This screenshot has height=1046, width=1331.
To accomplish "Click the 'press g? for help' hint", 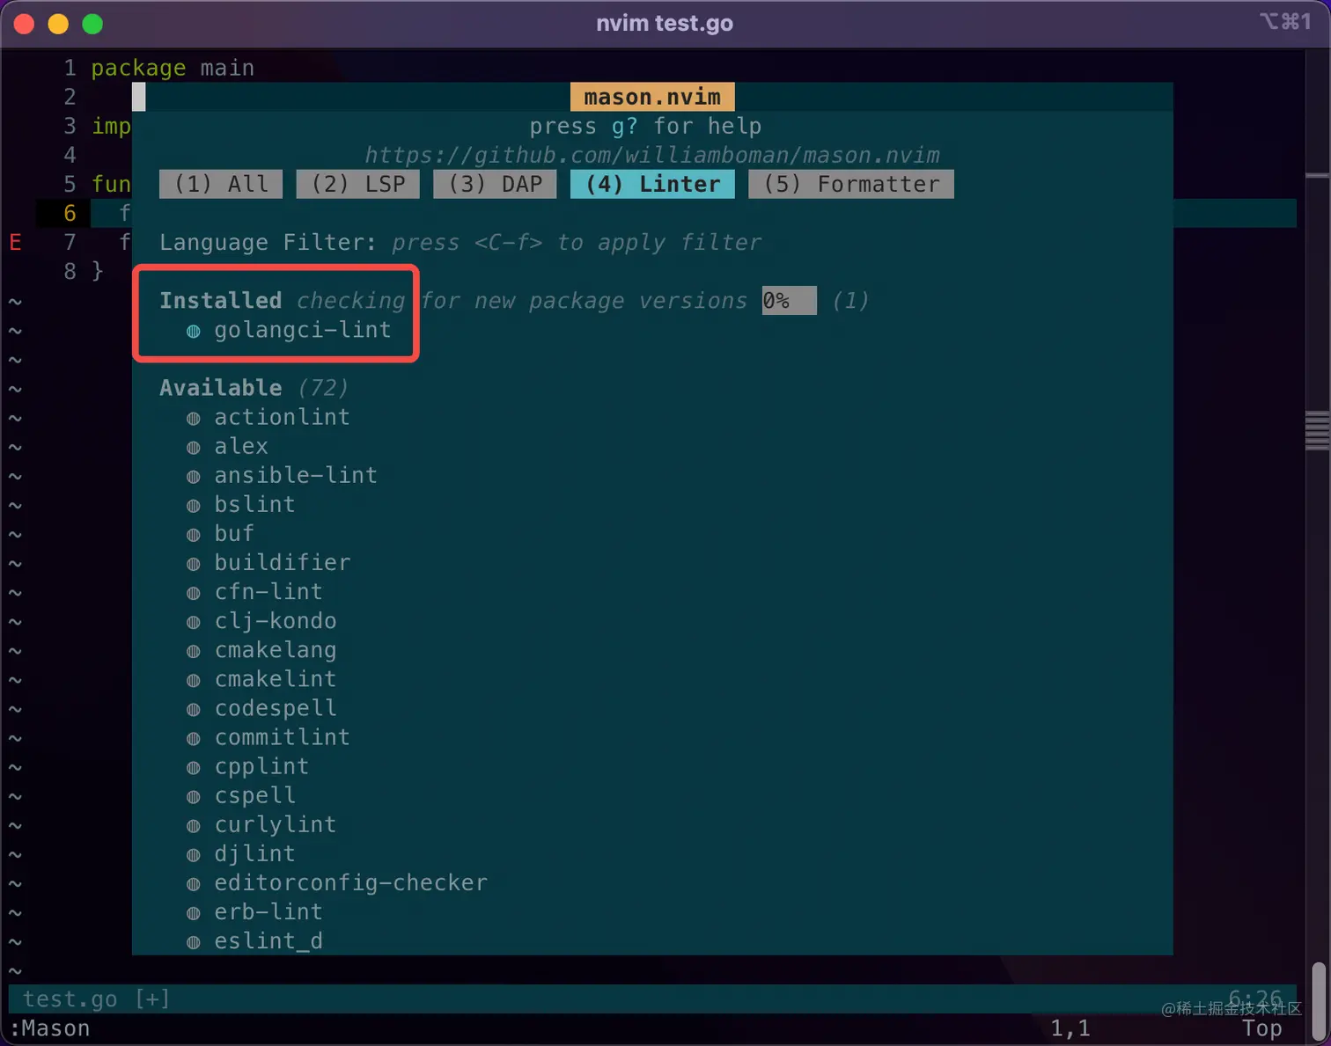I will pyautogui.click(x=645, y=126).
